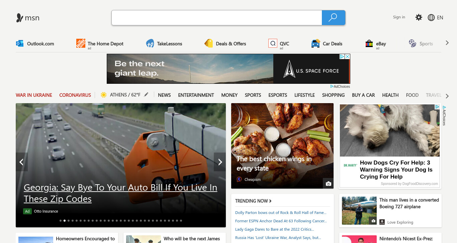This screenshot has height=243, width=457.
Task: Click the EN language label
Action: coord(440,18)
